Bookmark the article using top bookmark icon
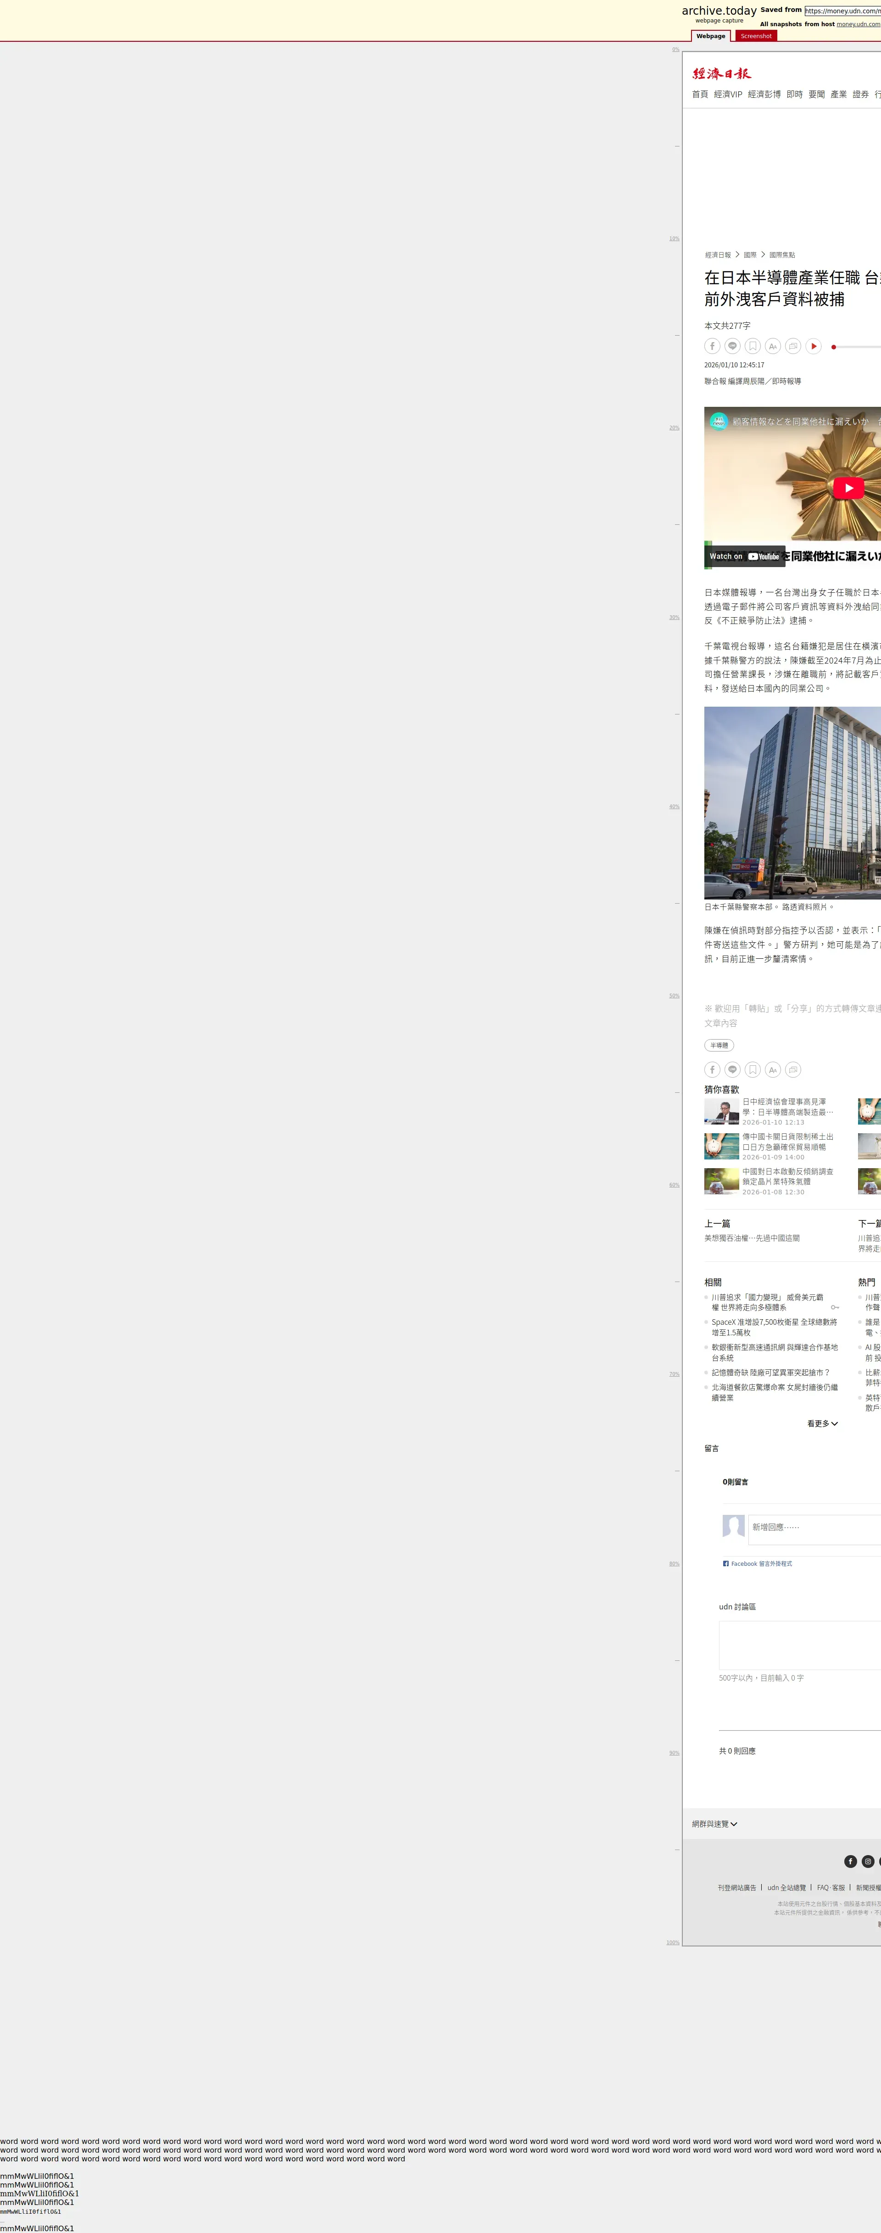881x2233 pixels. (753, 346)
